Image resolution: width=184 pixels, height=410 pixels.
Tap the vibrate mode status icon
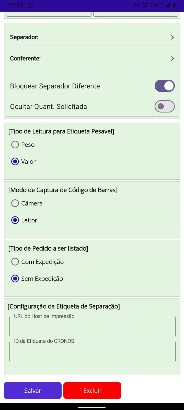[136, 5]
